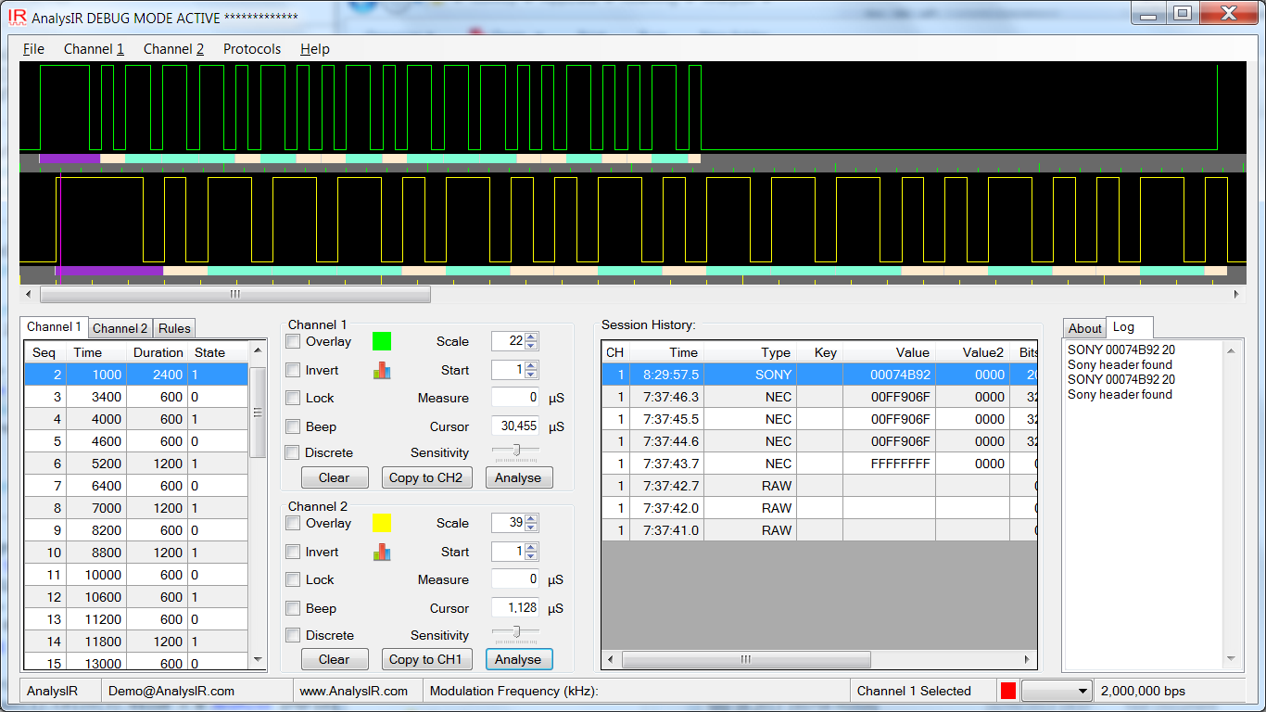Increase Channel 1 Scale spinner up arrow

click(531, 337)
